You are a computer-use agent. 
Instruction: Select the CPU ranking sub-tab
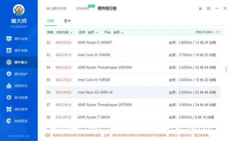[x=51, y=21]
